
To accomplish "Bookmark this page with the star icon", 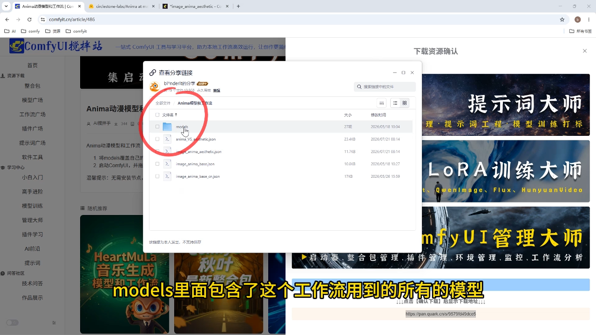I will pos(562,20).
